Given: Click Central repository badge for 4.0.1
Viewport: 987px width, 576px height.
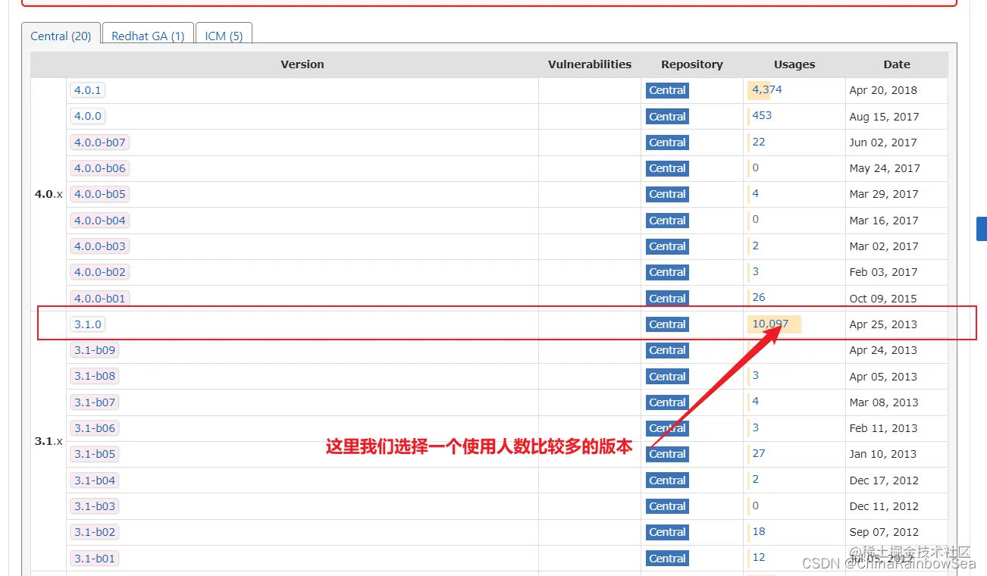Looking at the screenshot, I should tap(667, 90).
